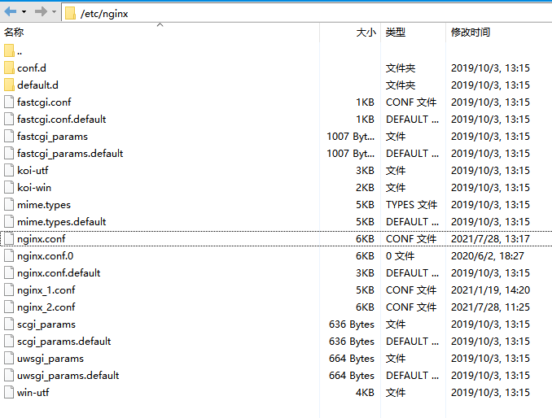Click nginx.conf date 2021/7/28, 13:17
552x418 pixels.
pyautogui.click(x=490, y=239)
